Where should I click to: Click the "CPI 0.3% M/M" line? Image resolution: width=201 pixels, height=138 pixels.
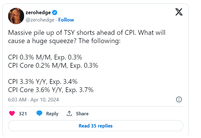pyautogui.click(x=45, y=57)
